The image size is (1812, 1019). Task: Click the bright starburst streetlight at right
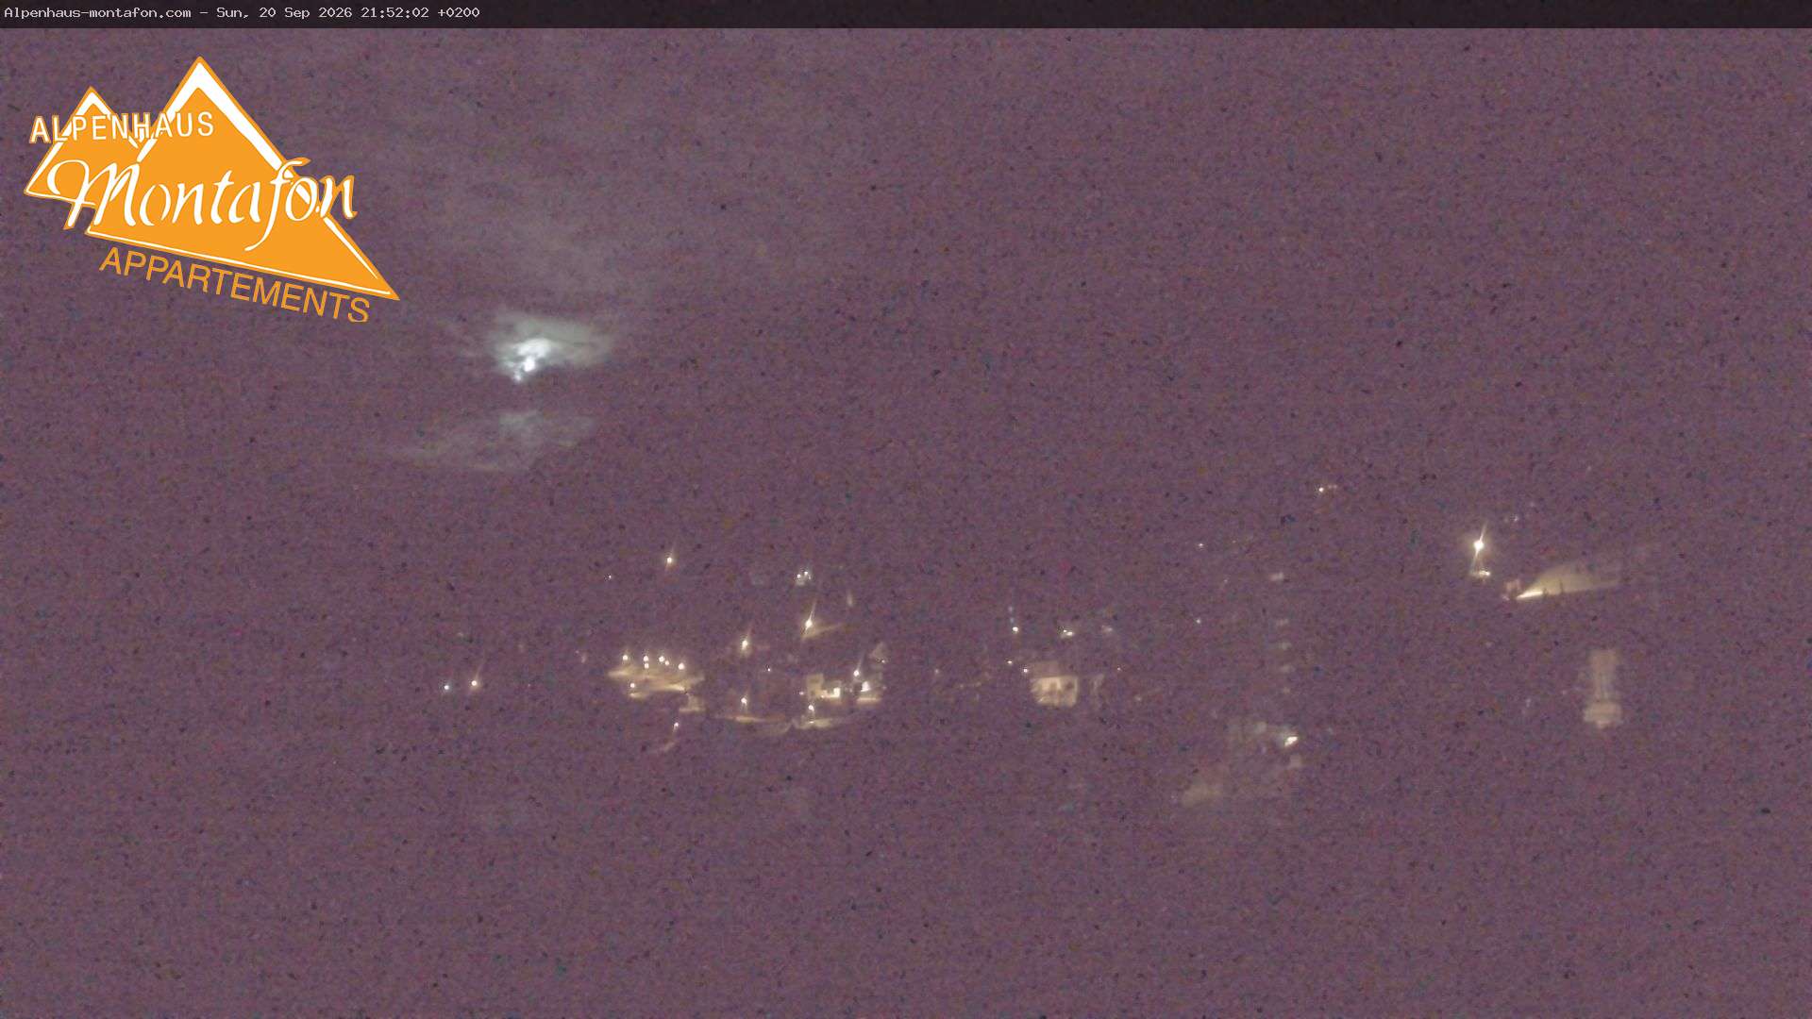(1478, 546)
